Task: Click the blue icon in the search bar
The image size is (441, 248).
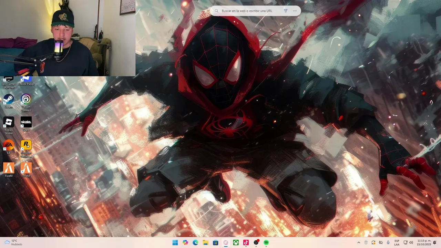Action: [x=286, y=11]
